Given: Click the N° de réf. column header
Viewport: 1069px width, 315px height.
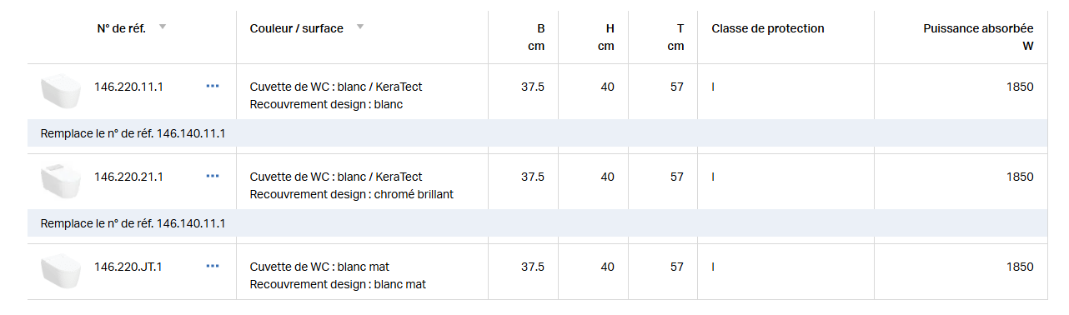Looking at the screenshot, I should pyautogui.click(x=122, y=28).
